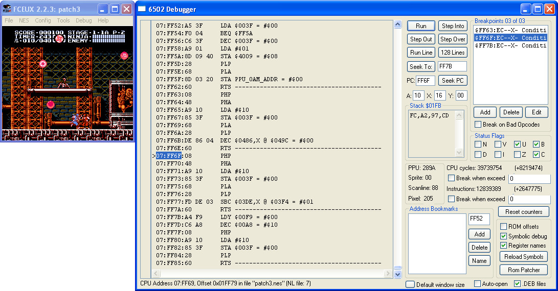
Task: Click disassembly scrollbar up arrow
Action: click(x=398, y=25)
